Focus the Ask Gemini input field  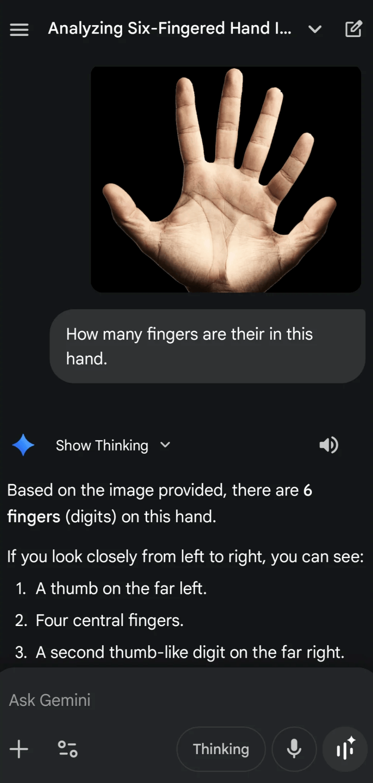coord(186,700)
